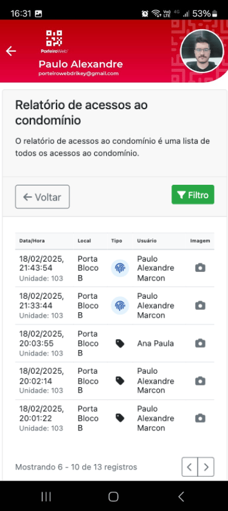
Task: Go to the next page of records
Action: tap(206, 467)
